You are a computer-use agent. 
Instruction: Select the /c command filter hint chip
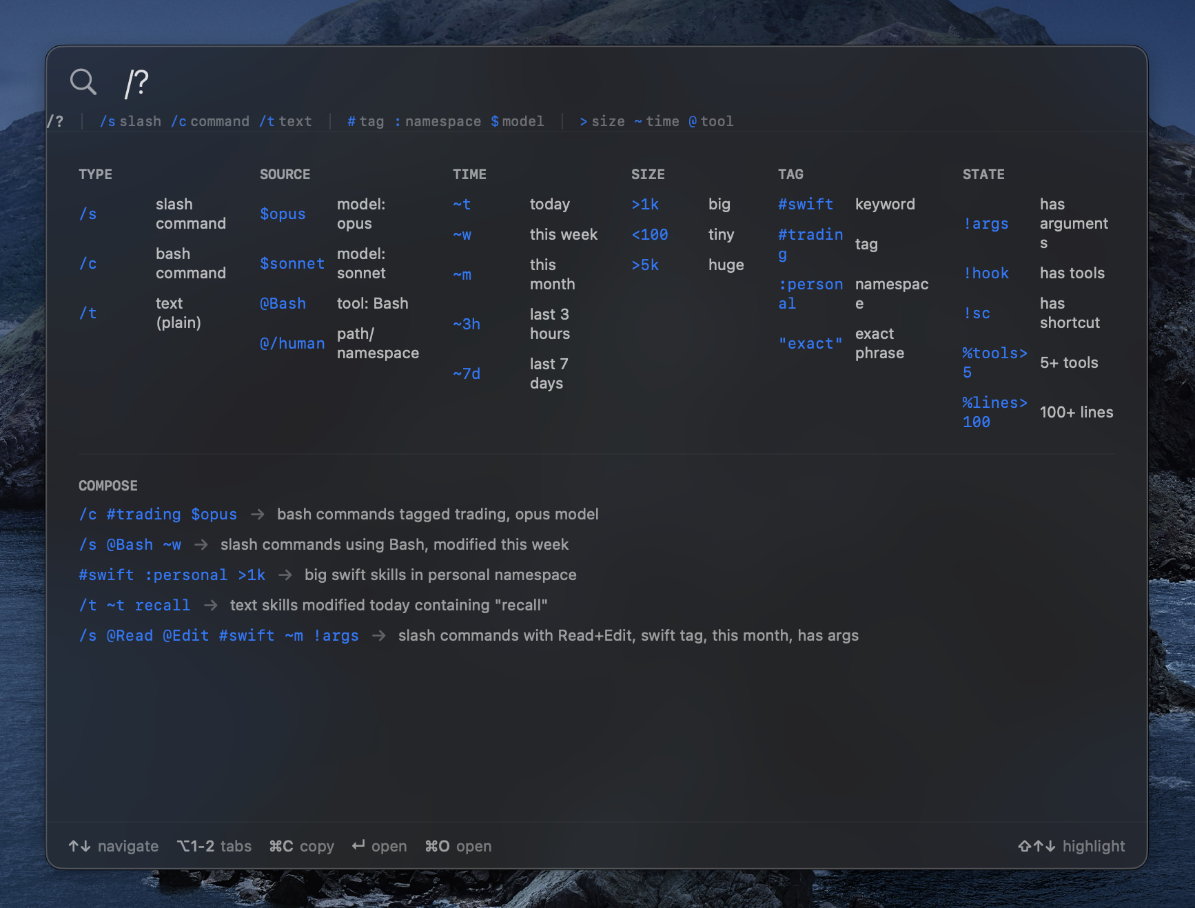(210, 121)
